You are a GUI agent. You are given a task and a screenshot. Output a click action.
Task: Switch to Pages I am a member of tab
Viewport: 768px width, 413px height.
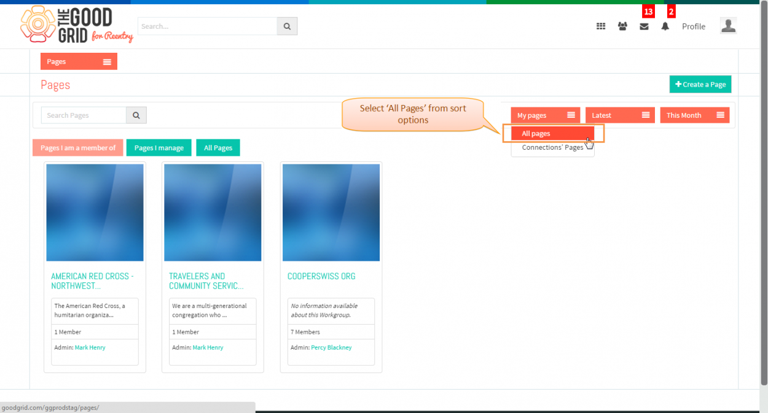[78, 148]
